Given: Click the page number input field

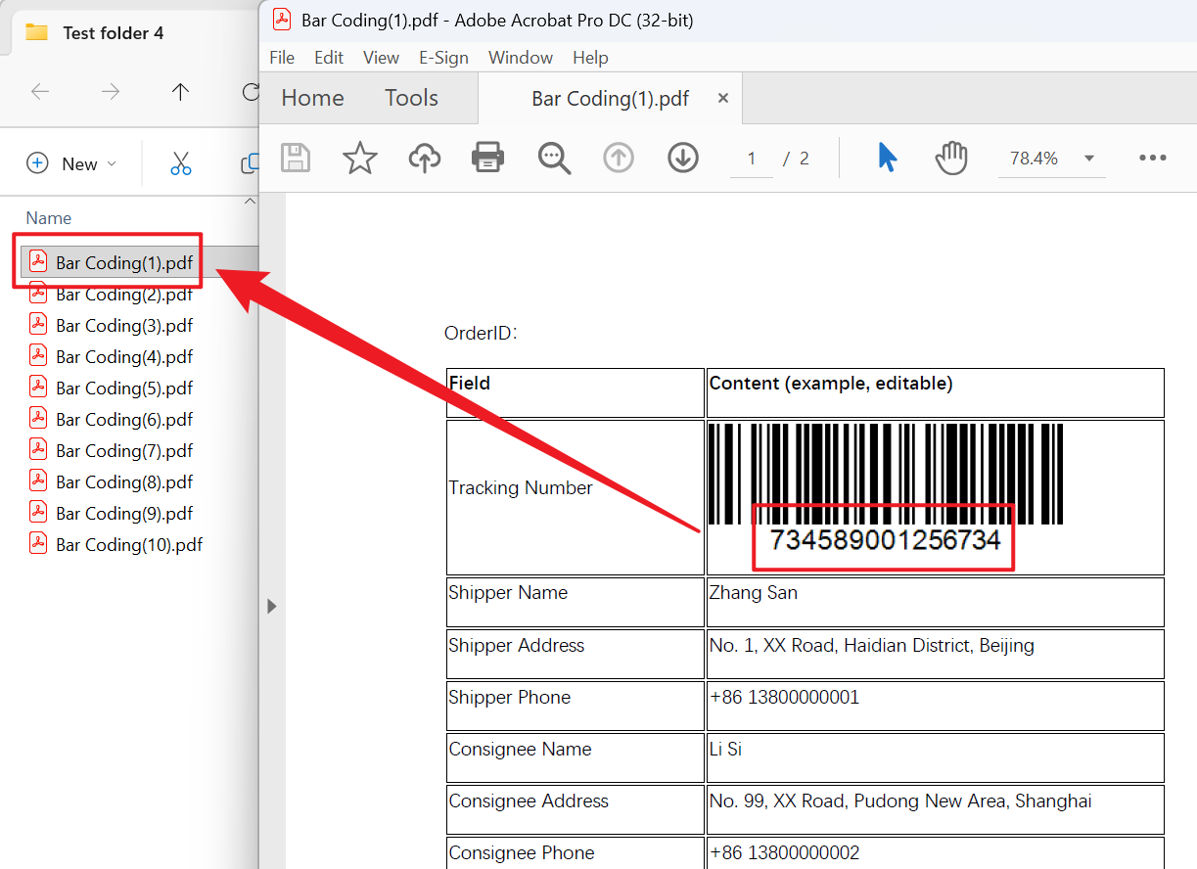Looking at the screenshot, I should coord(752,159).
